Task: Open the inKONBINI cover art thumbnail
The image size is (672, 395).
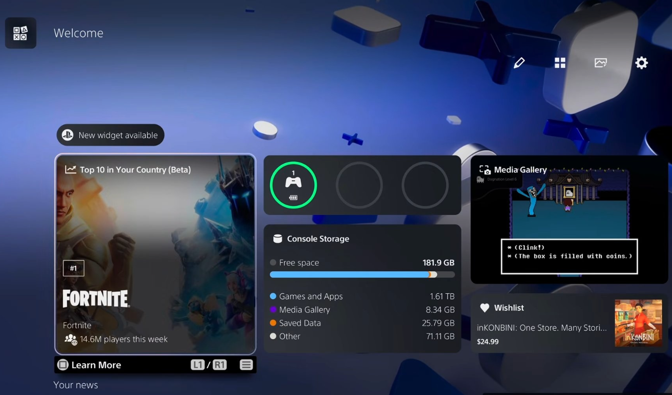Action: pyautogui.click(x=639, y=323)
